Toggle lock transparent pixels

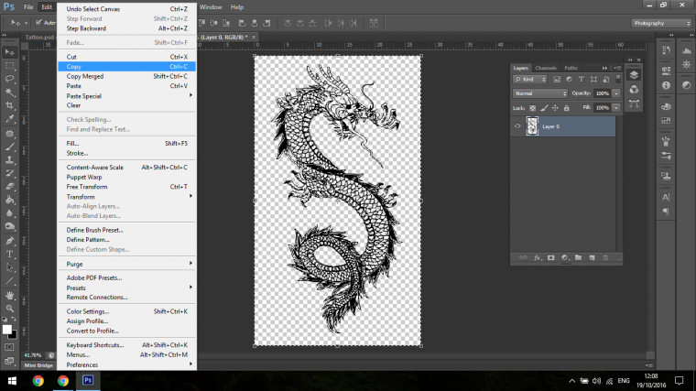click(533, 108)
